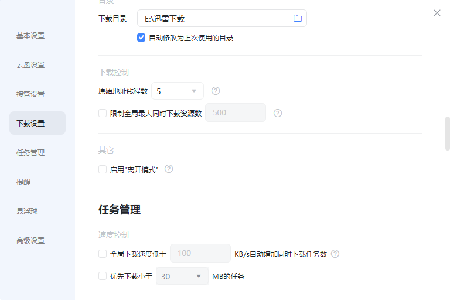The image size is (450, 300).
Task: Click the 其它 section label
Action: [x=106, y=151]
